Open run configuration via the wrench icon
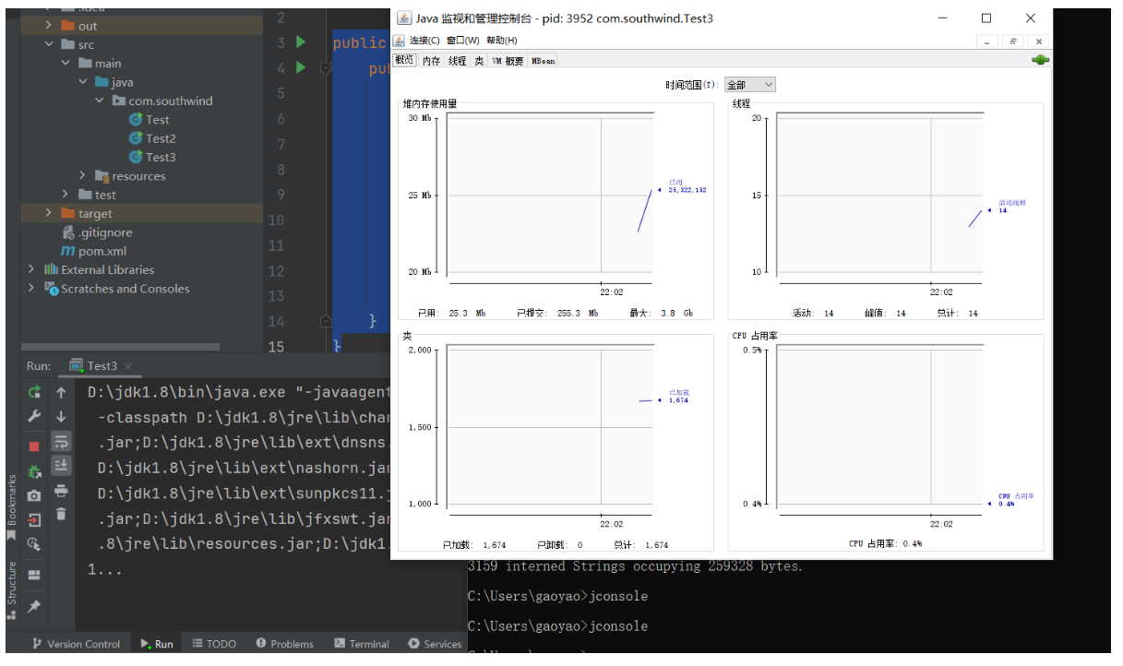Screen dimensions: 1123x666 tap(34, 416)
